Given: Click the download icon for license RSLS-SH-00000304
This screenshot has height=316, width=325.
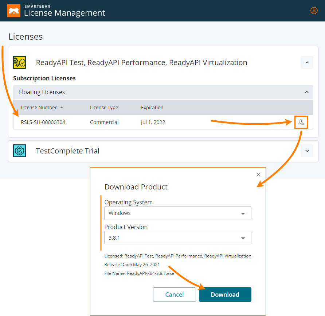Looking at the screenshot, I should 301,122.
